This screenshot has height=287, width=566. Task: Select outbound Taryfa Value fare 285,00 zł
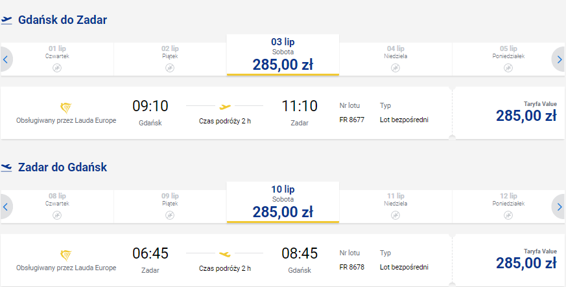pos(509,113)
